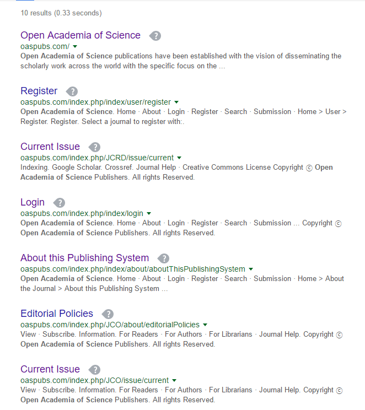The height and width of the screenshot is (410, 365).
Task: Click the oaspubs.com/index.php/index/login URL text
Action: pos(82,214)
